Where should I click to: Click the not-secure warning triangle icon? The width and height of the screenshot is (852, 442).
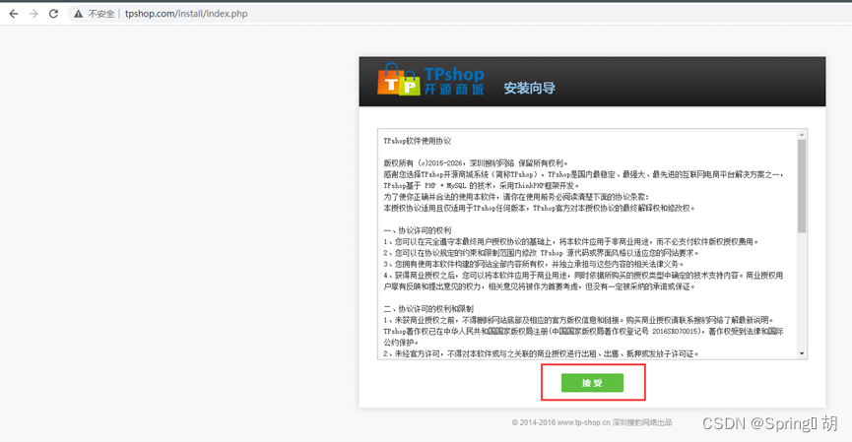pos(78,14)
